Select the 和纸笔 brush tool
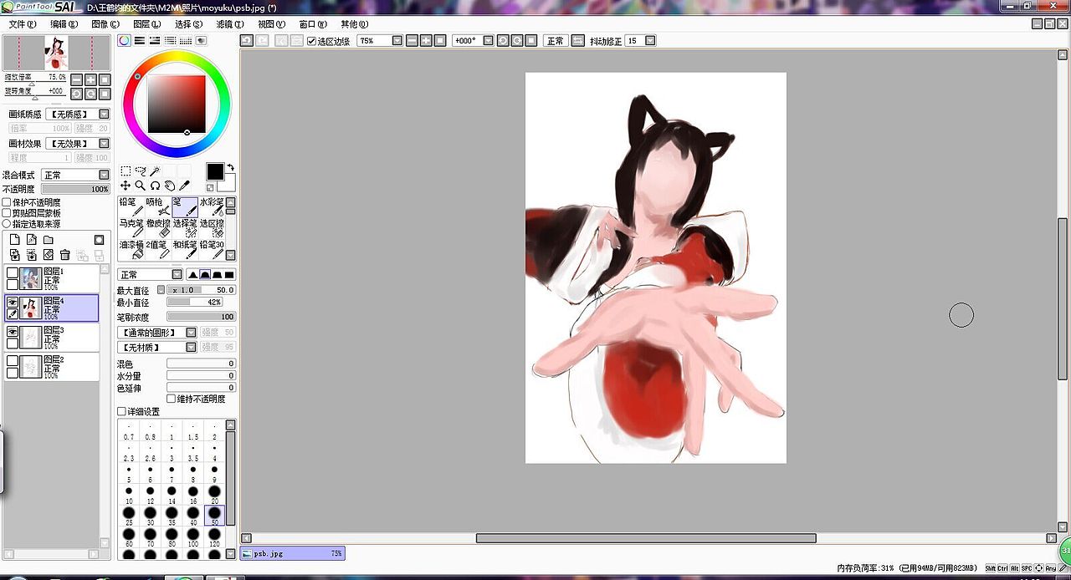Image resolution: width=1071 pixels, height=580 pixels. (x=184, y=250)
